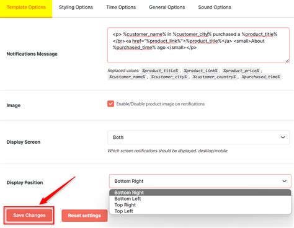Grab the textarea resize handle corner

(x=287, y=61)
